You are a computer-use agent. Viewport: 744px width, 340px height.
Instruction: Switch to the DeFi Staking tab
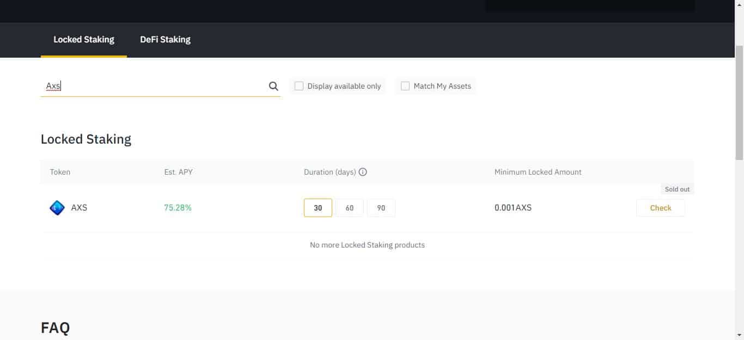165,39
